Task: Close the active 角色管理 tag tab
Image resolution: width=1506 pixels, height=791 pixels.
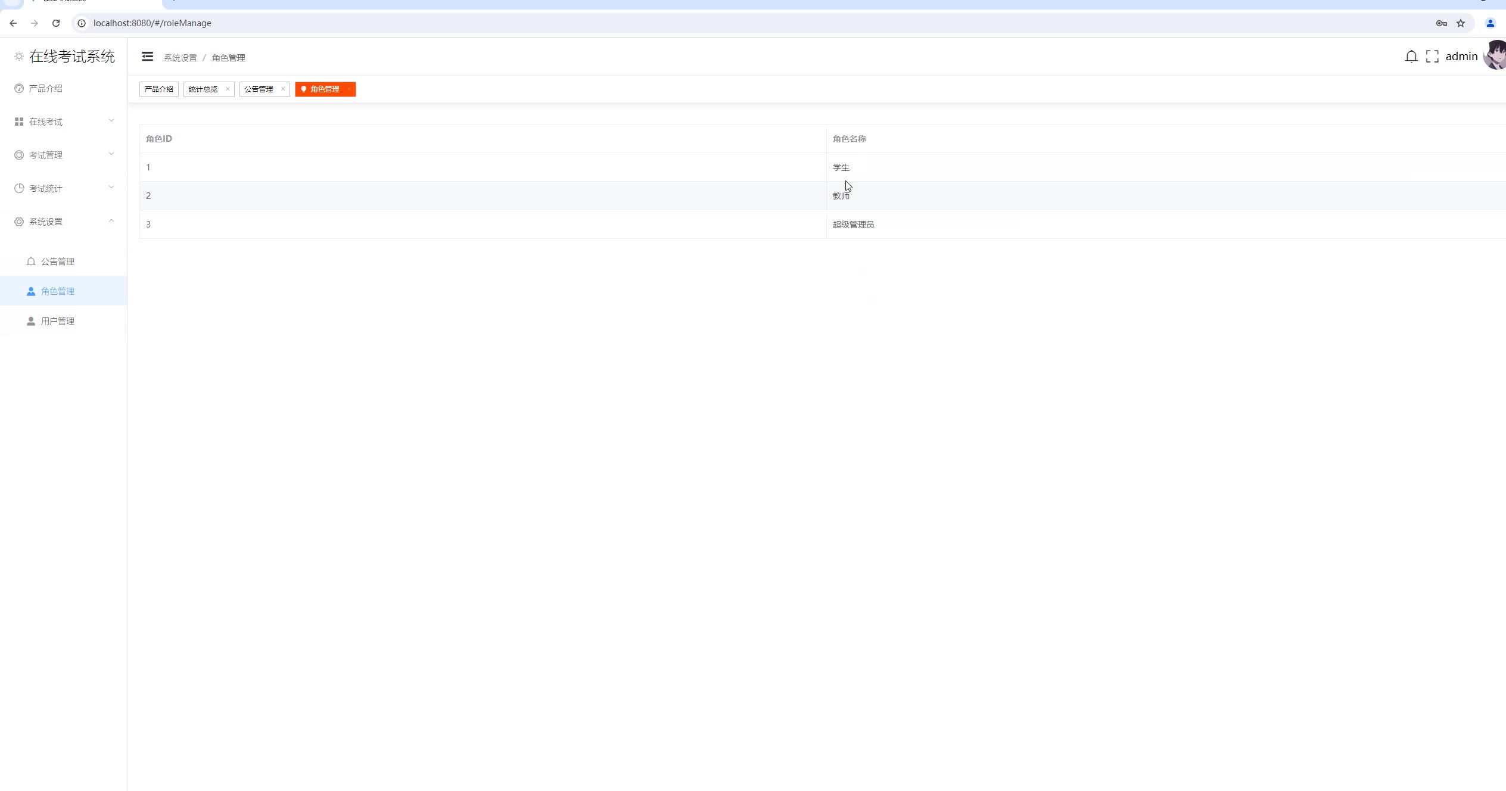Action: [x=349, y=89]
